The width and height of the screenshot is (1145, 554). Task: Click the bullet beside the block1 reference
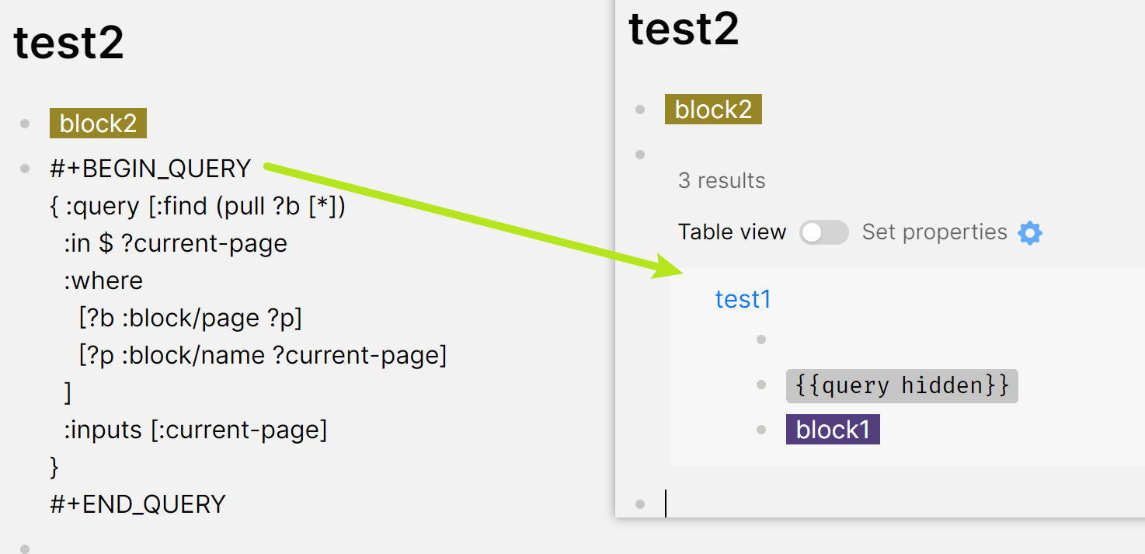pyautogui.click(x=760, y=429)
